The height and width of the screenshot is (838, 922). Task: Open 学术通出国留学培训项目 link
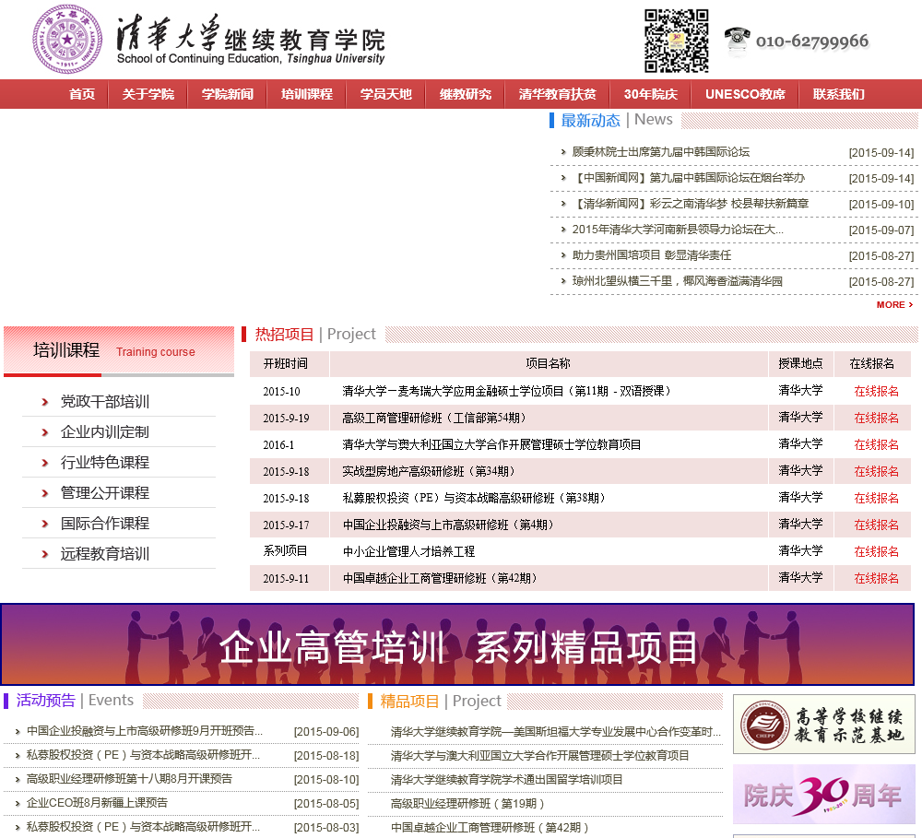pos(506,780)
